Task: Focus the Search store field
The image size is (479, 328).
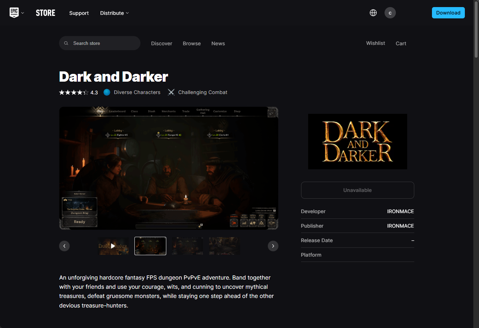Action: 100,43
